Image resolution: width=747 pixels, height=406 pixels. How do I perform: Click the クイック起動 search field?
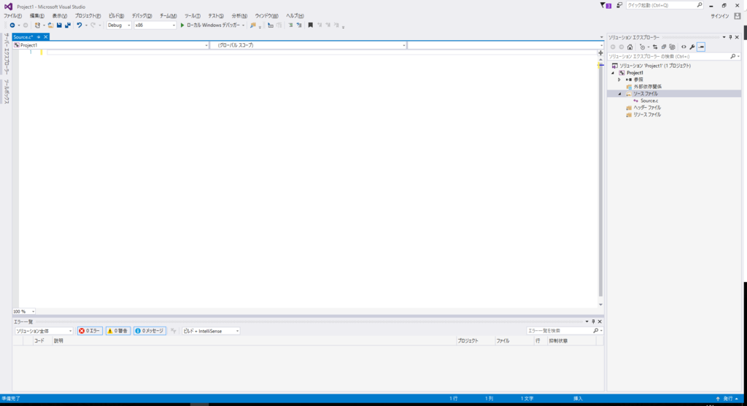665,5
